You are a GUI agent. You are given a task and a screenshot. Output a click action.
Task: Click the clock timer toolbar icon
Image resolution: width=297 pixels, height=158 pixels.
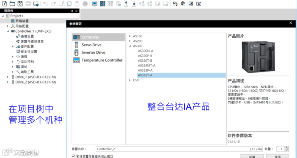click(x=118, y=4)
